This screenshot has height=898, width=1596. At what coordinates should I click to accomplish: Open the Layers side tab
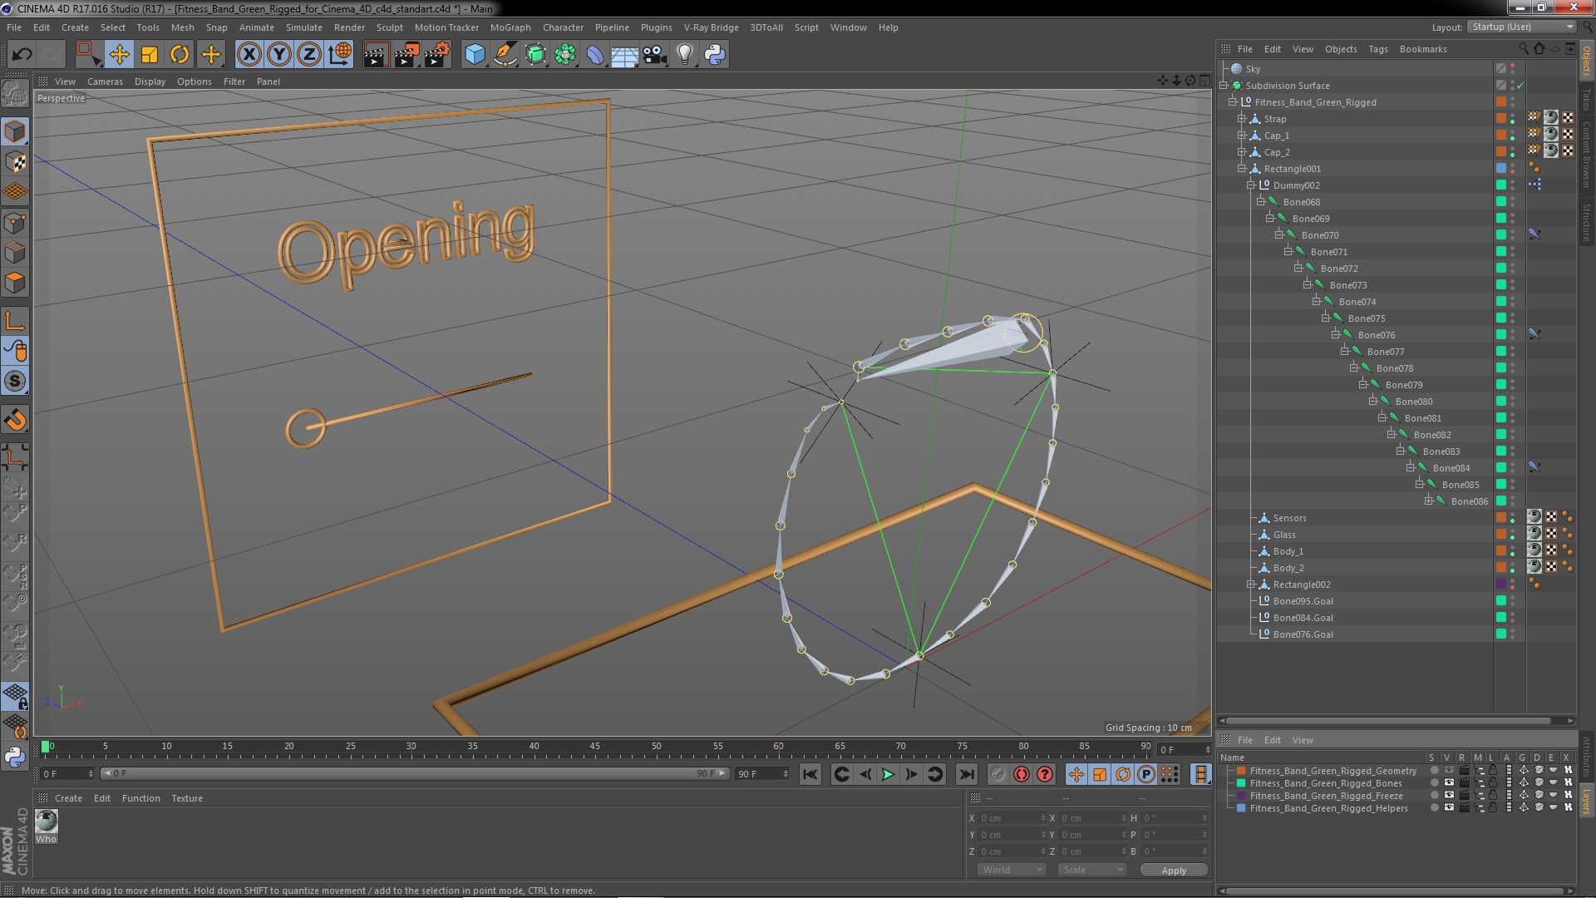click(1586, 801)
